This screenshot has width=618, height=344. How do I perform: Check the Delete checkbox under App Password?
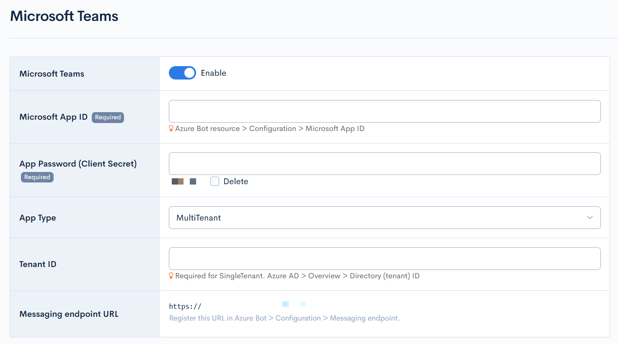215,181
